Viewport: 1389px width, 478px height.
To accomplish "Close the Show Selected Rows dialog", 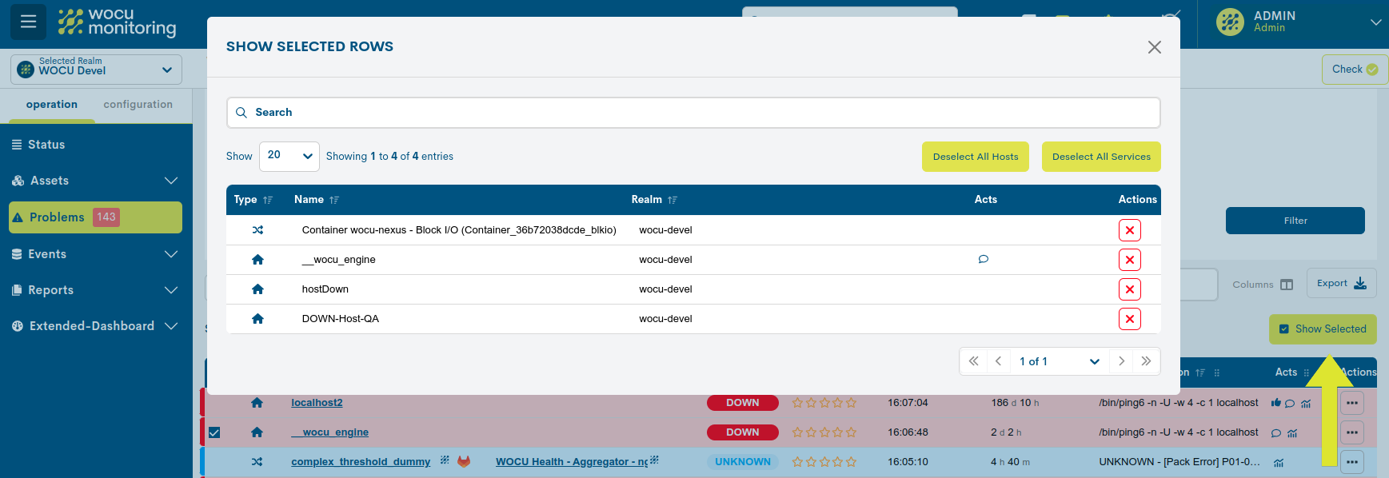I will tap(1154, 47).
